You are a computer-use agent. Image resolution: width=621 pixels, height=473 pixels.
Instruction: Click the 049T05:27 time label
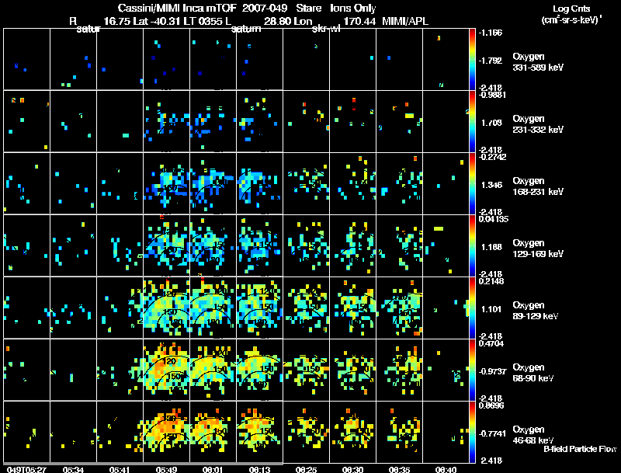click(26, 469)
